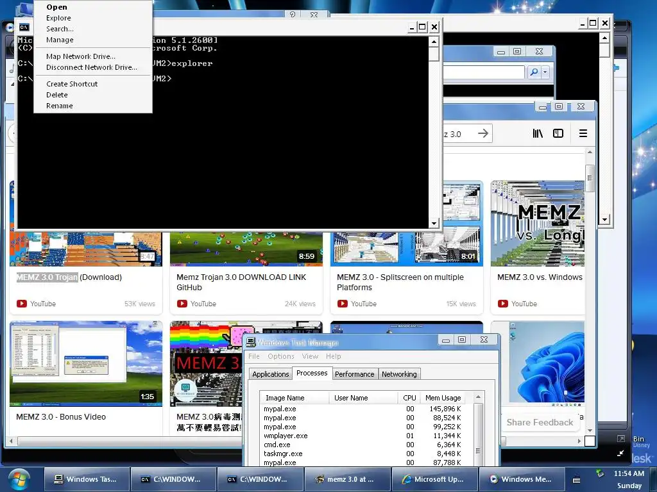Screen dimensions: 657x492
Task: Click the Windows Start orb button
Action: click(x=19, y=480)
